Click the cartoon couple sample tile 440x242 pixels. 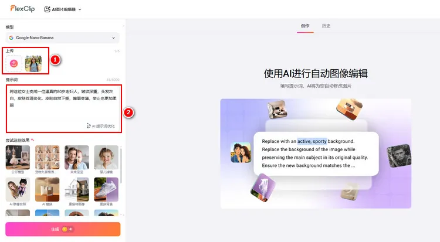coord(241,152)
